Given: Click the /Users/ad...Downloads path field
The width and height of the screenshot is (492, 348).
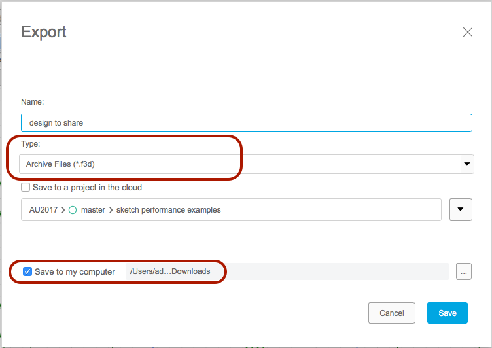Looking at the screenshot, I should click(x=287, y=271).
